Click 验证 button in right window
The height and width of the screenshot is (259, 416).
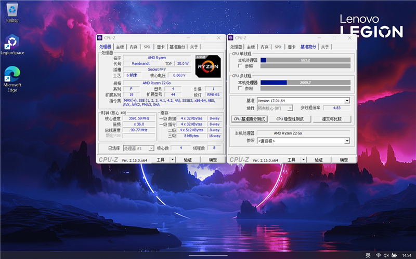tap(319, 160)
